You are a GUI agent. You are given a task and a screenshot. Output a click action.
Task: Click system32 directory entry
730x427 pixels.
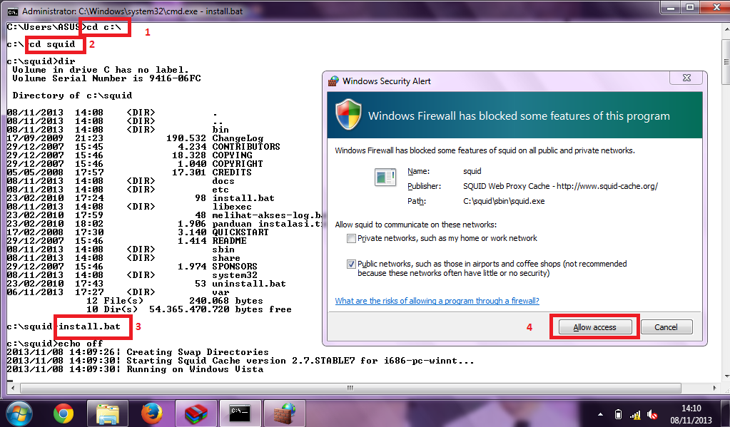tap(235, 275)
